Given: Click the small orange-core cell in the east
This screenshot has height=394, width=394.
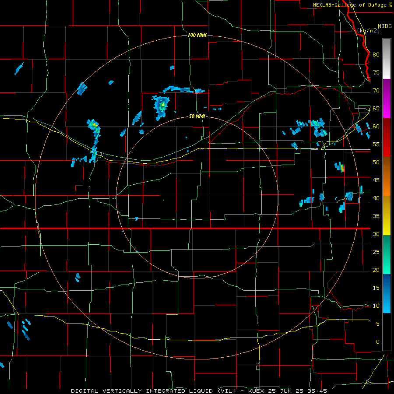Looking at the screenshot, I should [340, 167].
